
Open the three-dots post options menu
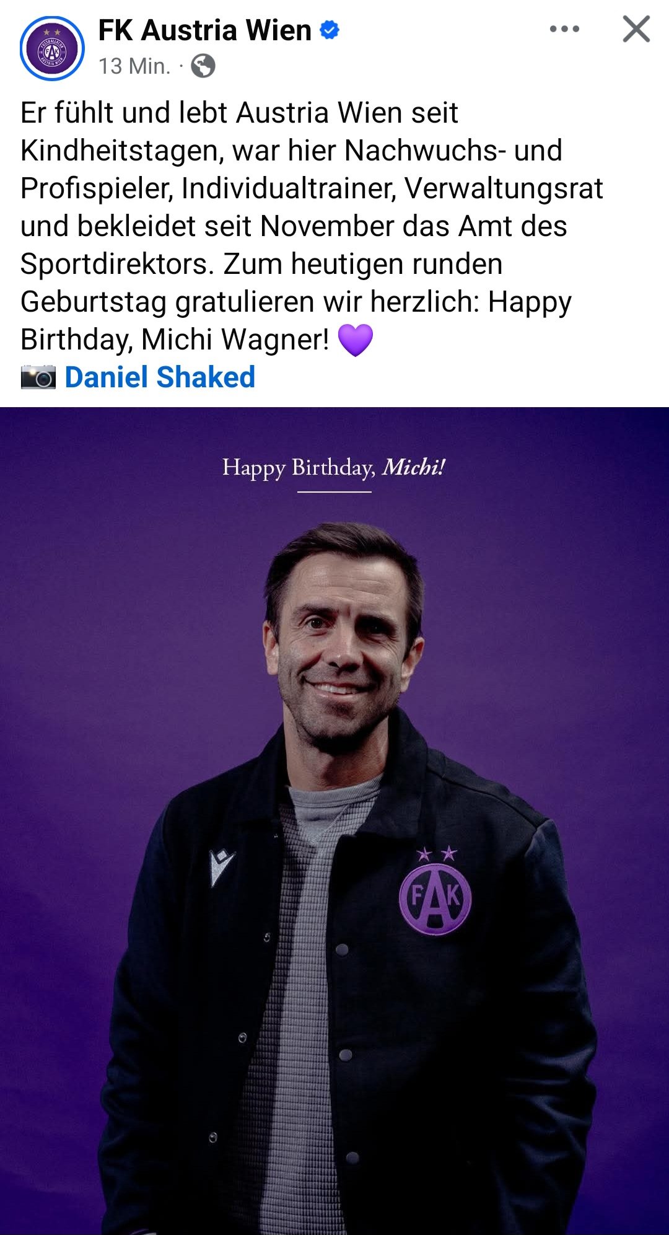point(564,29)
